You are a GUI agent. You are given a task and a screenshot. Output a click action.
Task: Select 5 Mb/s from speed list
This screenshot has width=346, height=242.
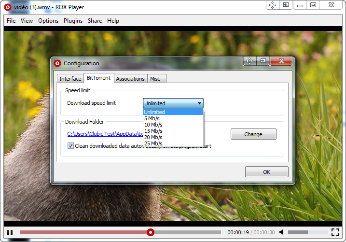pos(152,118)
